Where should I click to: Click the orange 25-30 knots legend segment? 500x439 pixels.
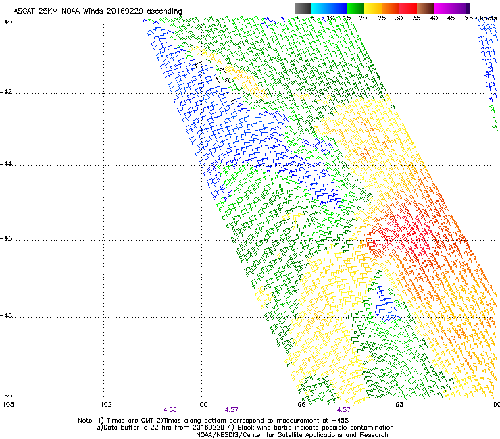pos(391,8)
